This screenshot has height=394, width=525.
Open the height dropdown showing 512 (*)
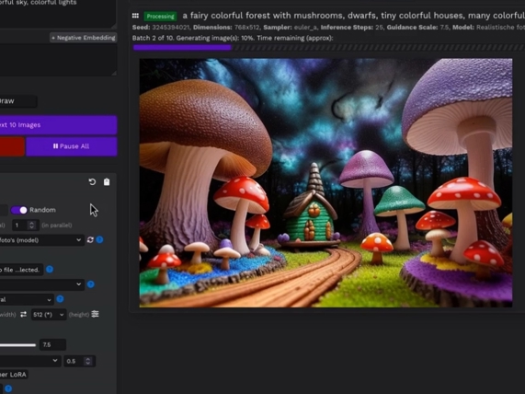click(49, 315)
